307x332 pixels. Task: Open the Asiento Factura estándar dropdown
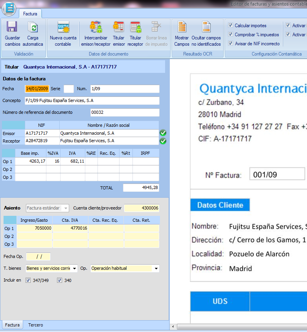point(66,208)
